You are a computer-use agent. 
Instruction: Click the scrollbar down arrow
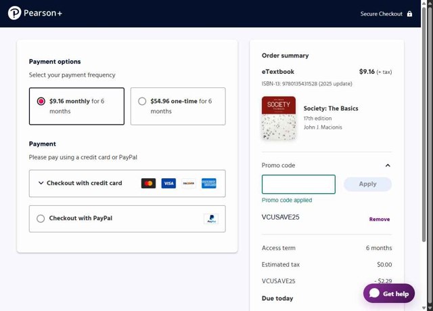coord(424,308)
